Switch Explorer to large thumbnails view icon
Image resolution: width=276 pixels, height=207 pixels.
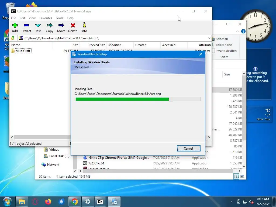[x=242, y=176]
